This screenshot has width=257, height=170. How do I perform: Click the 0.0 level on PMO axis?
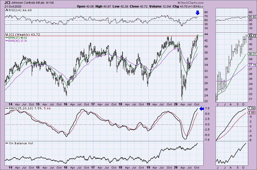[207, 124]
